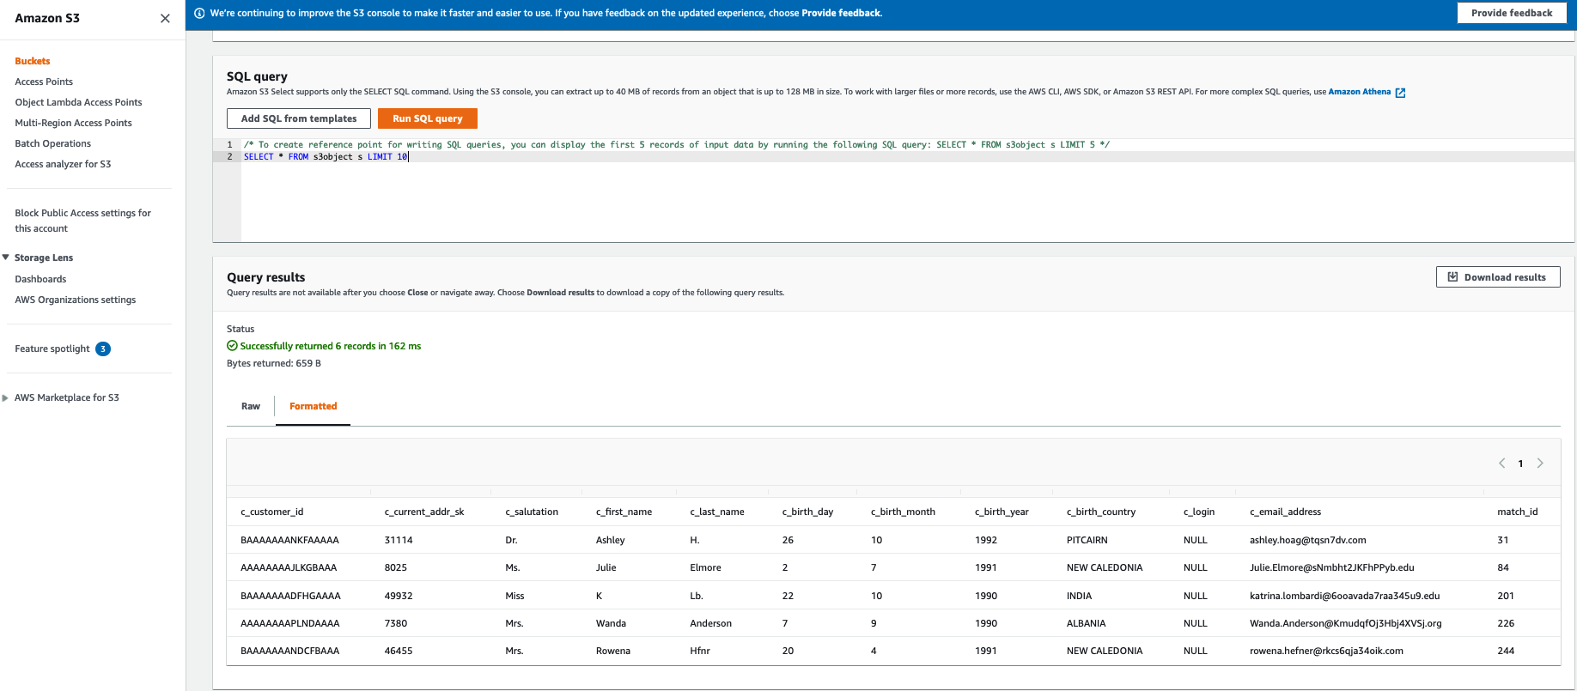Collapse the Storage Lens section

6,258
